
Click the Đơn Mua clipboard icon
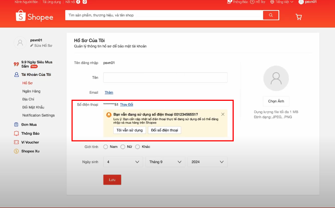(x=16, y=125)
